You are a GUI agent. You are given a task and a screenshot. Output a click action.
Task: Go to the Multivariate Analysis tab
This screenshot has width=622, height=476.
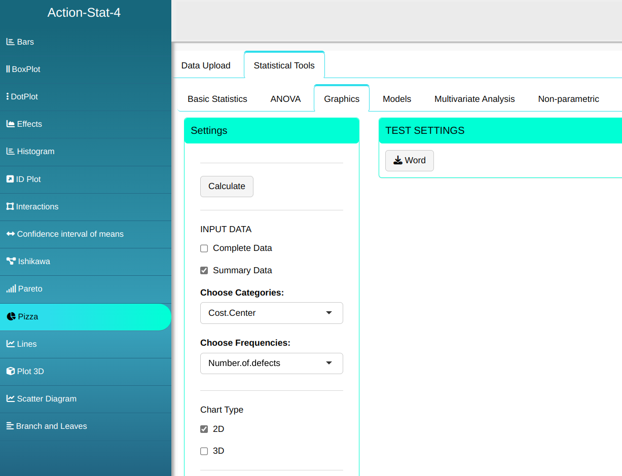(x=474, y=99)
